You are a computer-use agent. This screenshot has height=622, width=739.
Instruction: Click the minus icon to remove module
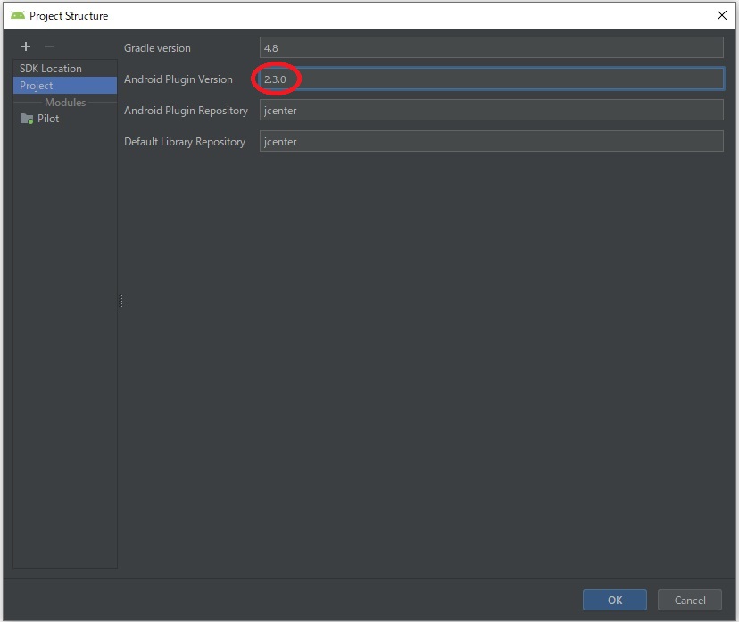tap(49, 46)
